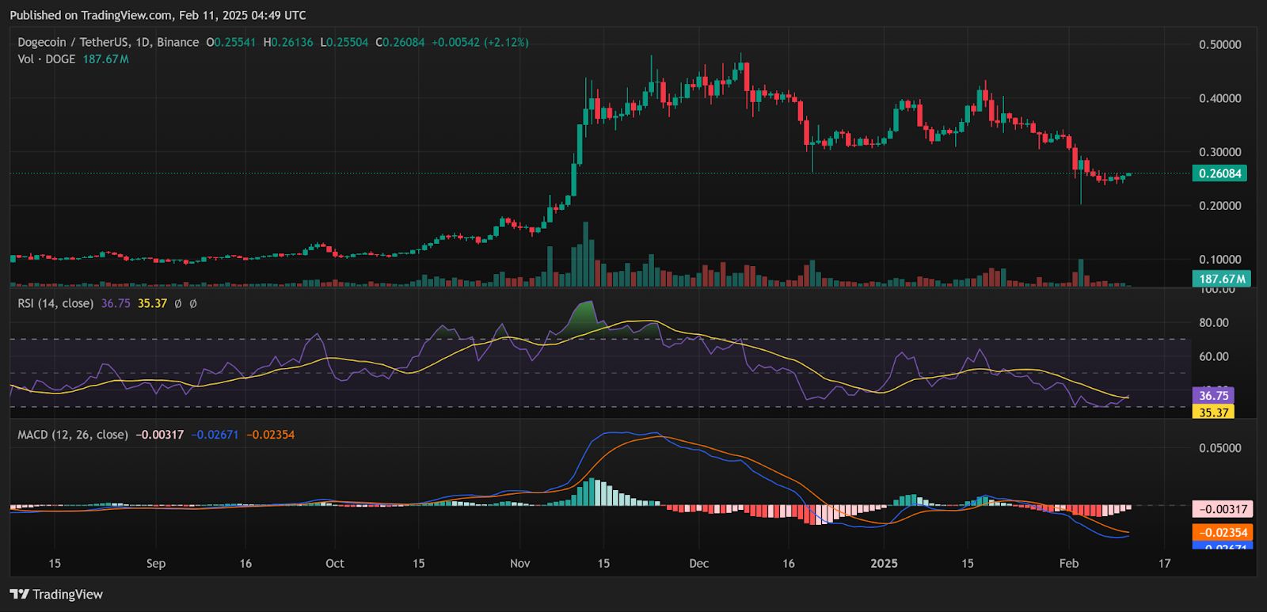Screen dimensions: 1267x612
Task: Click the green 187.67M volume axis tag
Action: 1221,279
